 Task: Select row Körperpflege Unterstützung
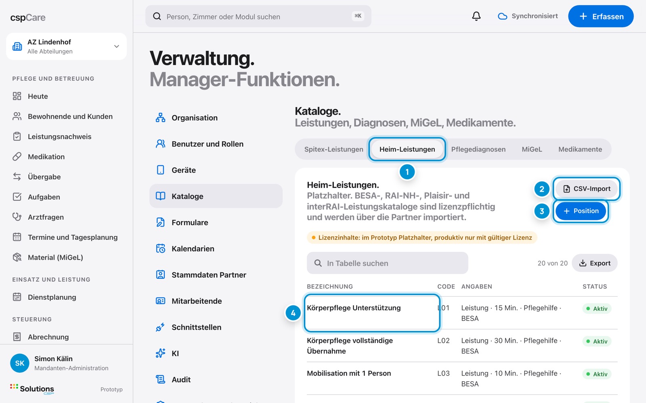462,313
